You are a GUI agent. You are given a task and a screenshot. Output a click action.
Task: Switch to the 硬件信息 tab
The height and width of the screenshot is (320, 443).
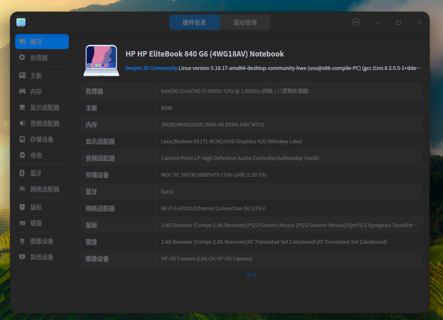[x=194, y=22]
